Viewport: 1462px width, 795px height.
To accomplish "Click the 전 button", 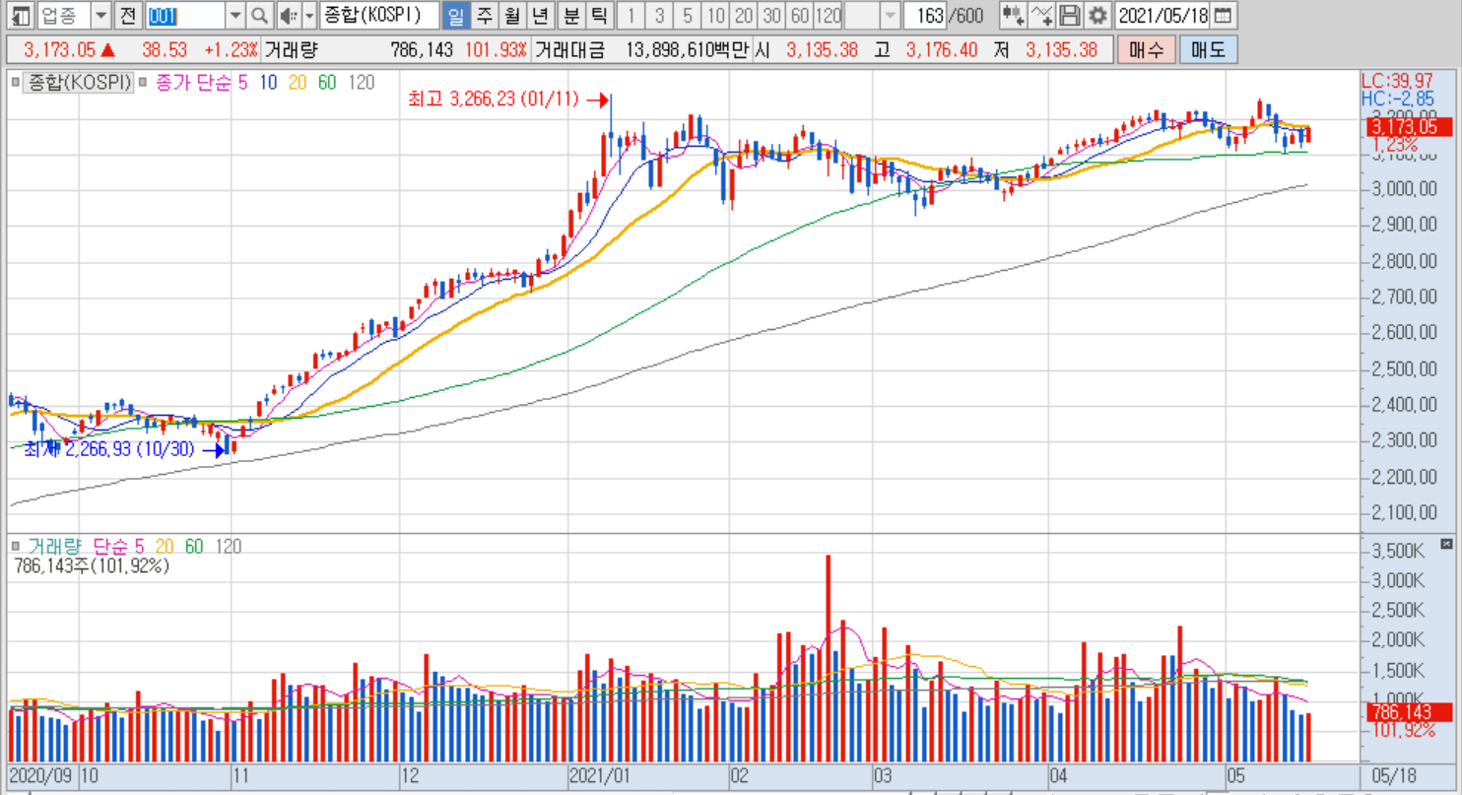I will (x=129, y=15).
